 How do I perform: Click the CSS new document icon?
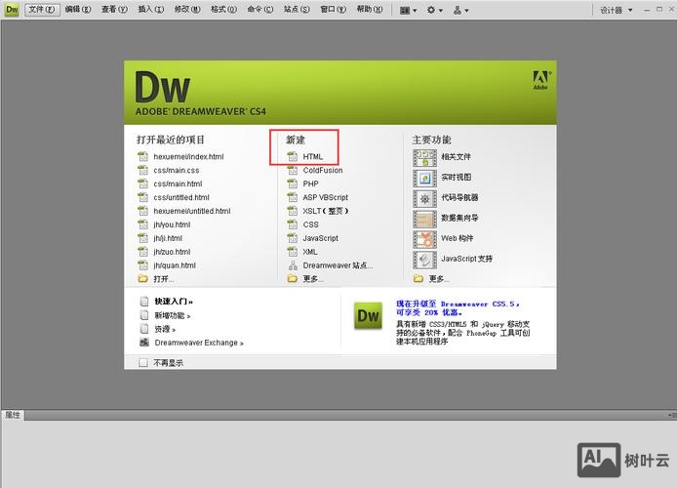click(293, 224)
